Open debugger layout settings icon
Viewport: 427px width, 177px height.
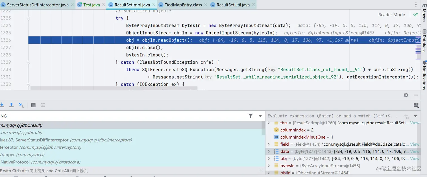point(416,105)
